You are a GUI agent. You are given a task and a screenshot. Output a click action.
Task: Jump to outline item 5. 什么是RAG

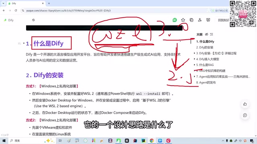[205, 65]
